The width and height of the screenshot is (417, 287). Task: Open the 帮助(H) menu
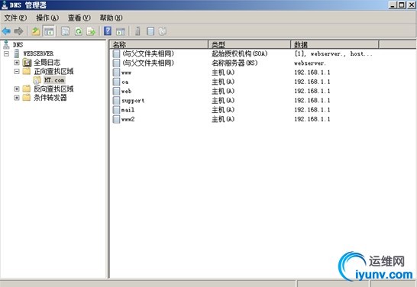click(111, 18)
